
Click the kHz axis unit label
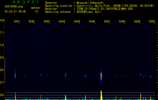[x=2, y=20]
